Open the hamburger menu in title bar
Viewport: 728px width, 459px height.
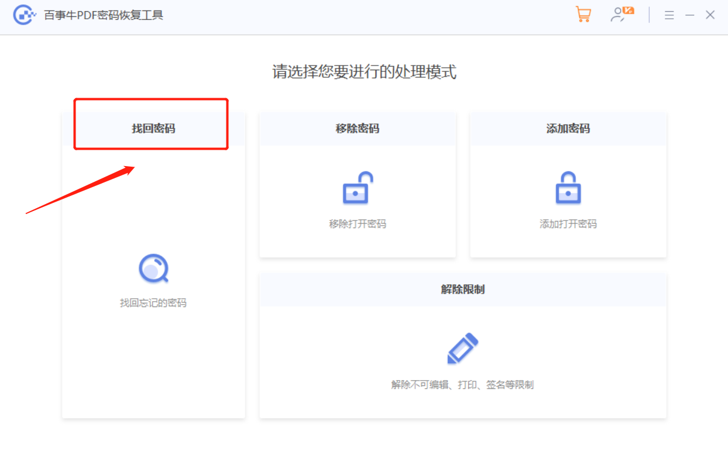coord(669,15)
